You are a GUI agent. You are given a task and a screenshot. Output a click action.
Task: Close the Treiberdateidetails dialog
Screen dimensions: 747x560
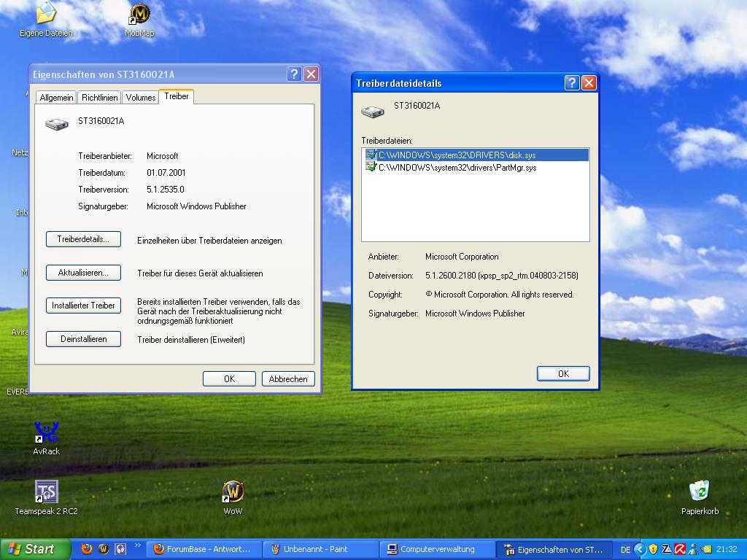(x=589, y=83)
